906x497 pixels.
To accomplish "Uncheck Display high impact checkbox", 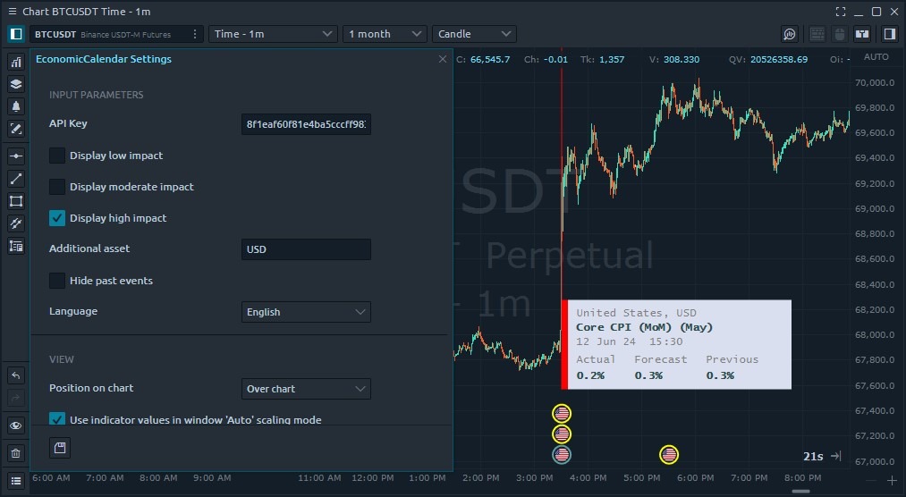I will click(x=56, y=217).
